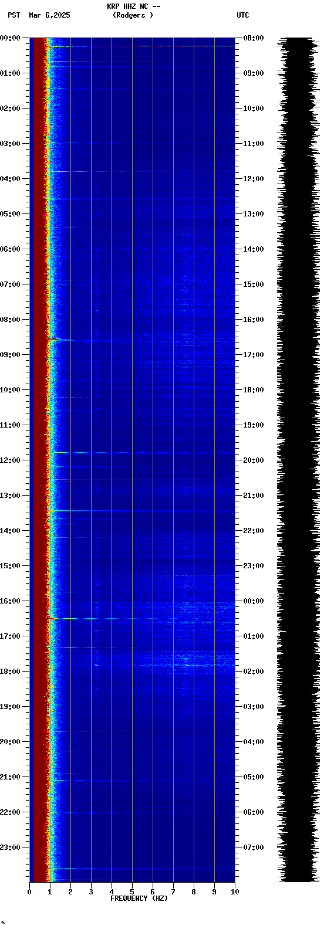
Task: Click the '06:00' PST time label
Action: point(11,249)
